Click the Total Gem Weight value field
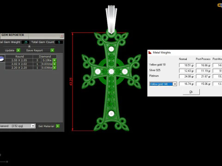Screen dimensions: 222x166 pos(25,42)
